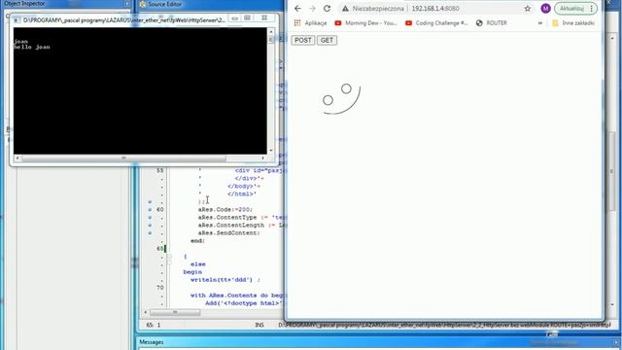Screen dimensions: 622x350
Task: Click cursor position 65: 1 in status bar
Action: 154,325
